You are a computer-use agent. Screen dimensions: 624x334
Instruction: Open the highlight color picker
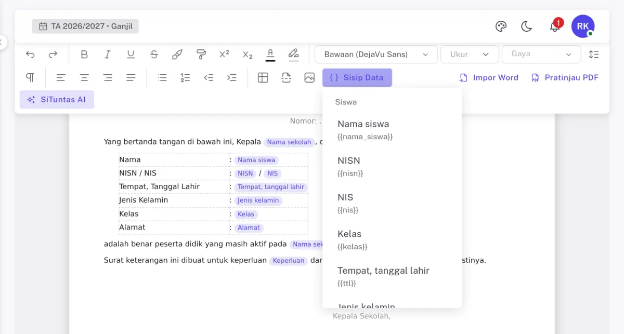point(294,55)
